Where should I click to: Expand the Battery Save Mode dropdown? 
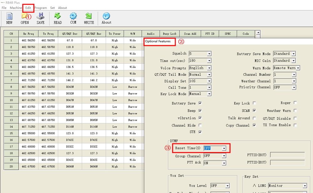coord(293,54)
